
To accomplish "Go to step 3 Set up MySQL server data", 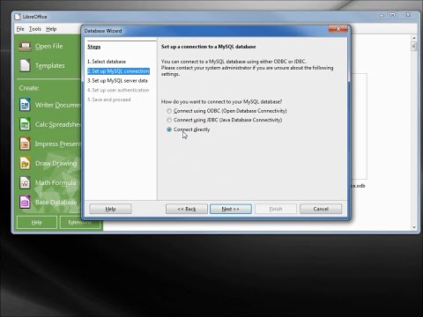I will [x=117, y=80].
